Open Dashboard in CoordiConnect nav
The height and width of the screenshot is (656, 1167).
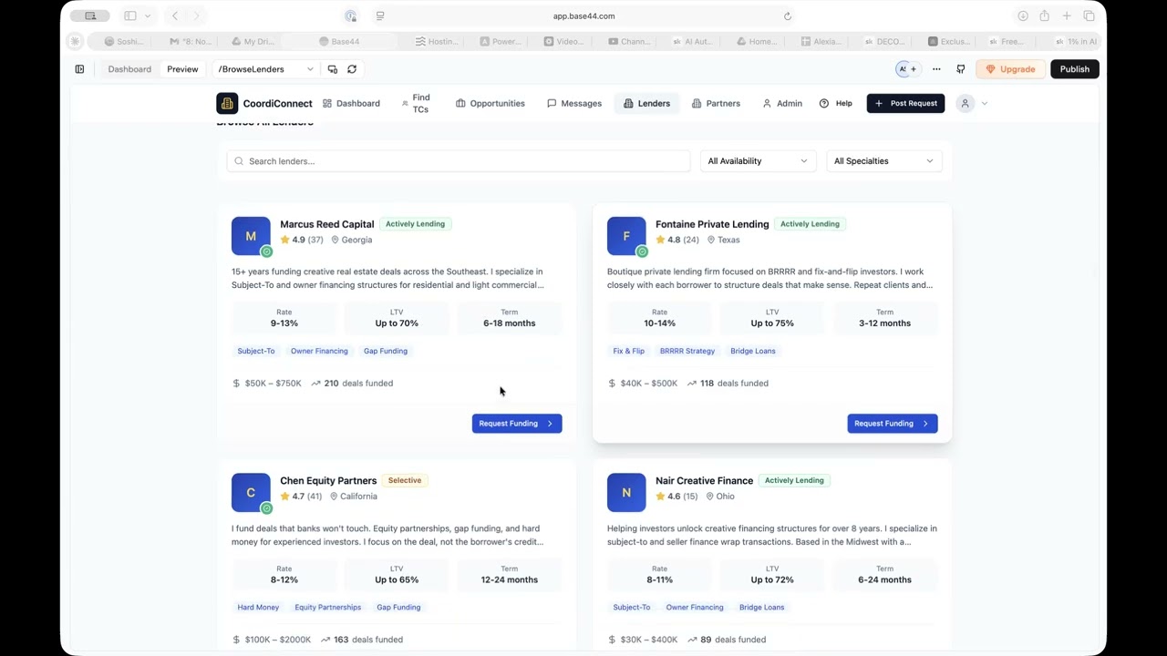(x=351, y=103)
